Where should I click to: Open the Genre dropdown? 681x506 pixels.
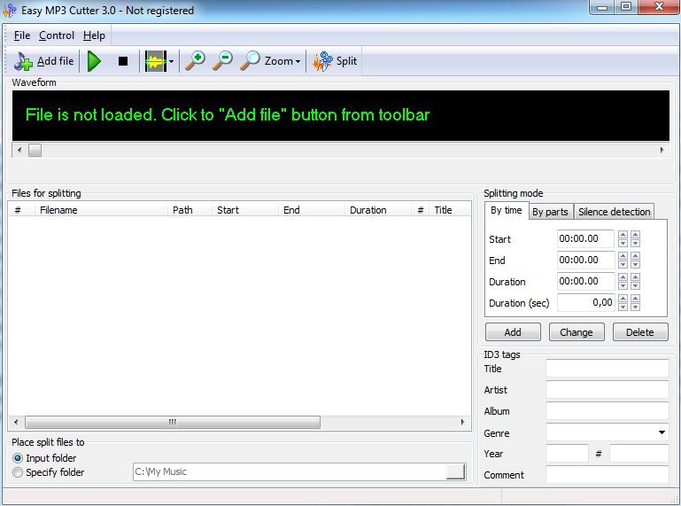point(662,432)
